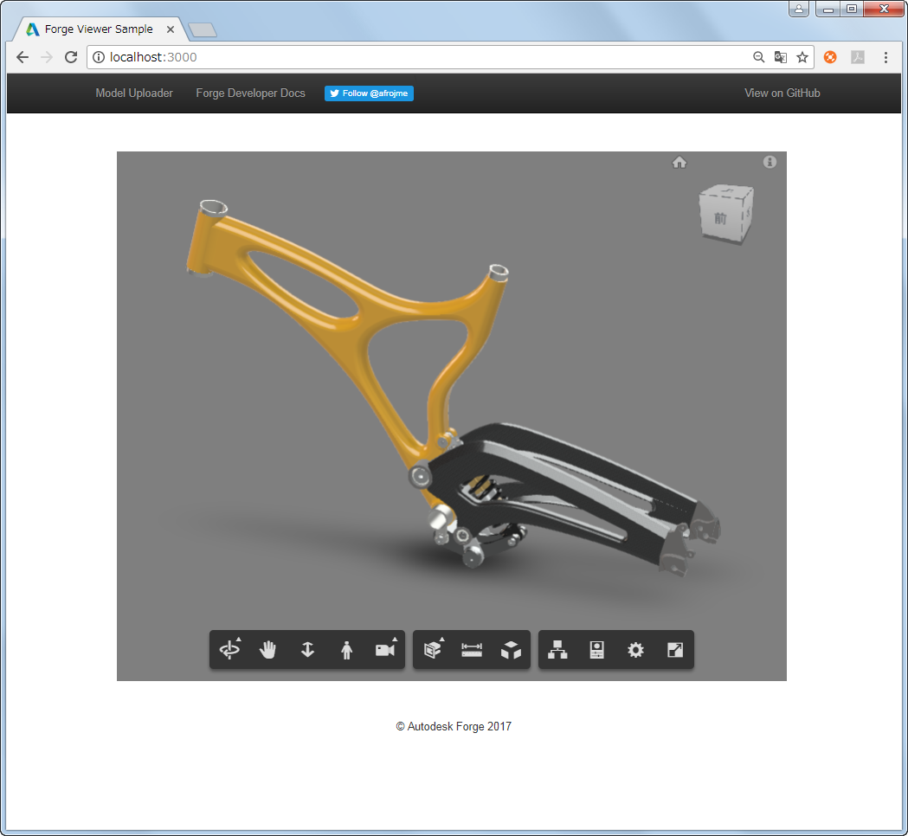Viewport: 908px width, 836px height.
Task: Select the Forge Viewer Sample tab
Action: pos(99,29)
